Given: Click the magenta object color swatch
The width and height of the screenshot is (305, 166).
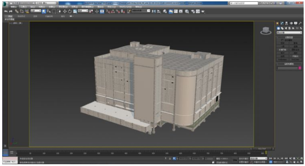Looking at the screenshot, I should (x=300, y=68).
